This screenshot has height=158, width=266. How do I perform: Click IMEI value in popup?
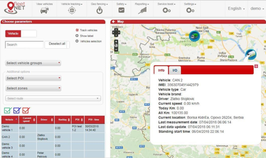pyautogui.click(x=183, y=85)
